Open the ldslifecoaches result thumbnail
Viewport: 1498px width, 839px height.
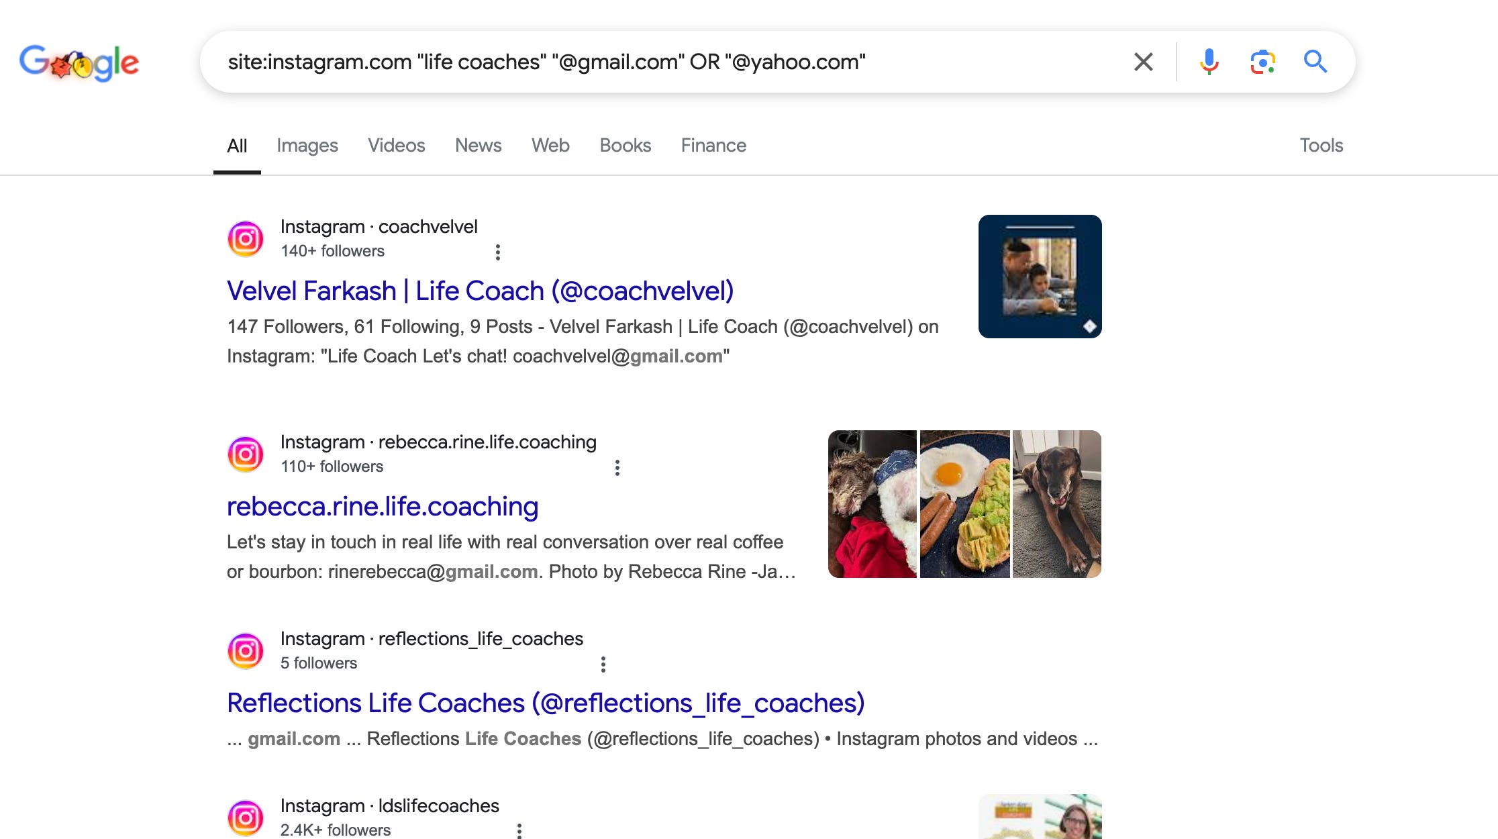(x=1040, y=817)
